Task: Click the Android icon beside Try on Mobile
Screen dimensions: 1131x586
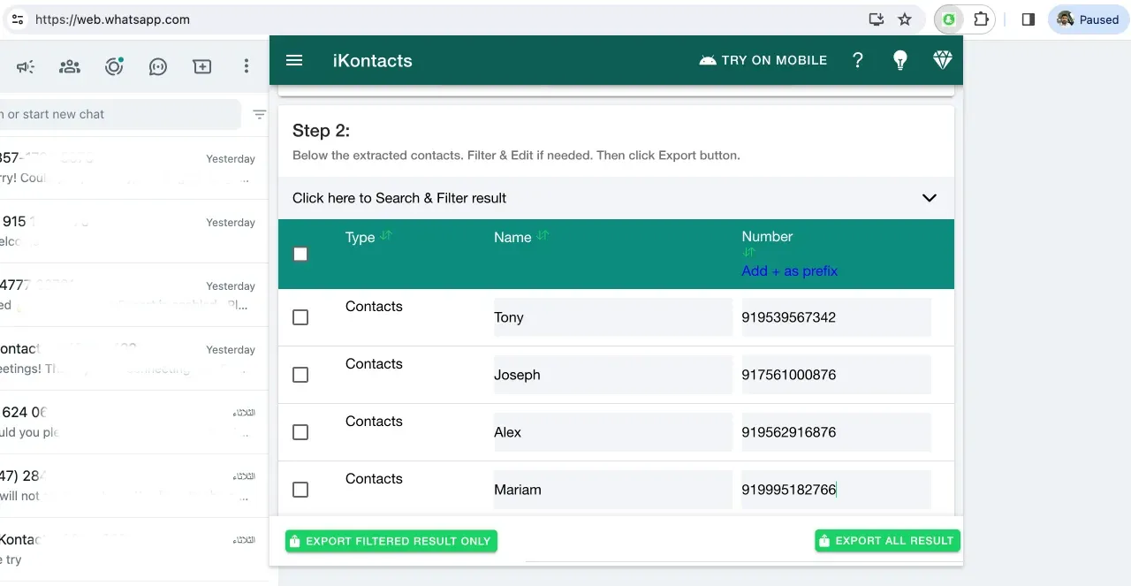Action: pos(707,60)
